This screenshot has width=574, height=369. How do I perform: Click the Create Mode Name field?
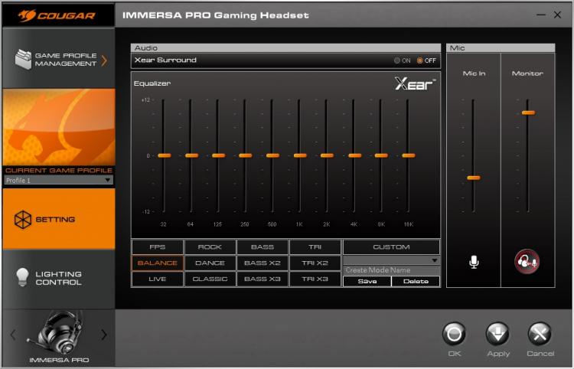coord(391,270)
